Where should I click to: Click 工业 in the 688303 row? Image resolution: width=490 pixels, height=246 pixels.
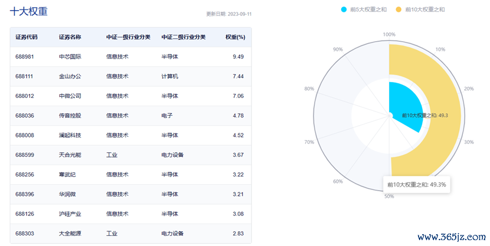(112, 234)
